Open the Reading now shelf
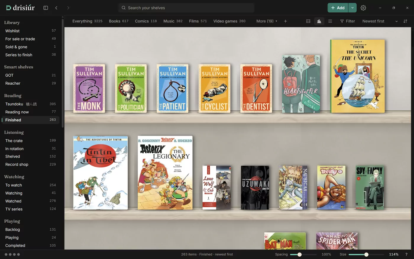 pyautogui.click(x=30, y=112)
